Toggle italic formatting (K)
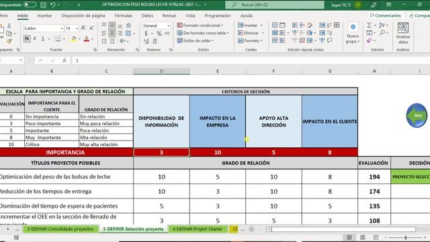Screen dimensions: 430x242 point(35,39)
